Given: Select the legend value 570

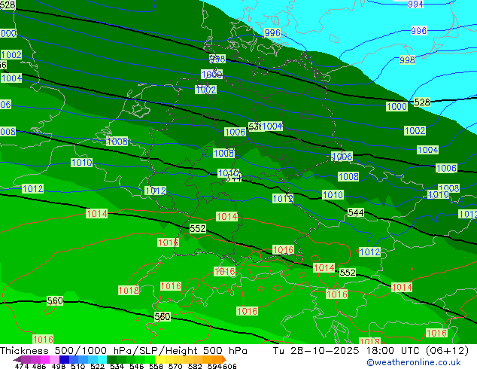Looking at the screenshot, I should [175, 366].
